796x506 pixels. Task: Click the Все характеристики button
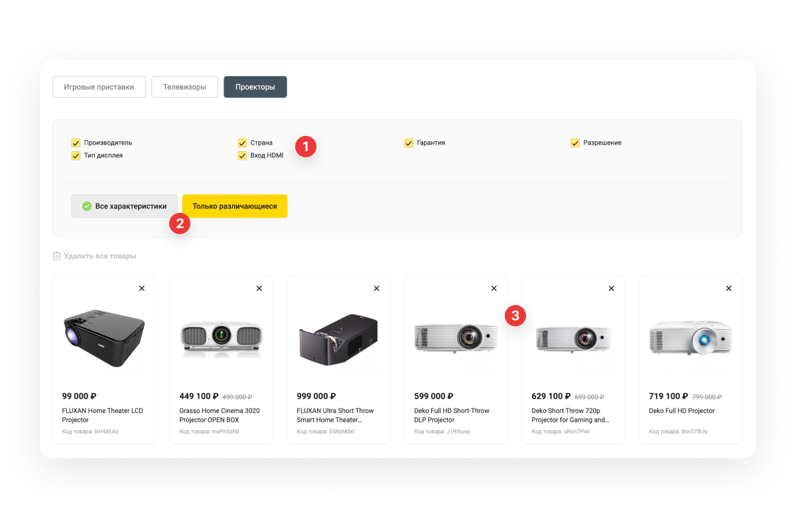pyautogui.click(x=124, y=206)
